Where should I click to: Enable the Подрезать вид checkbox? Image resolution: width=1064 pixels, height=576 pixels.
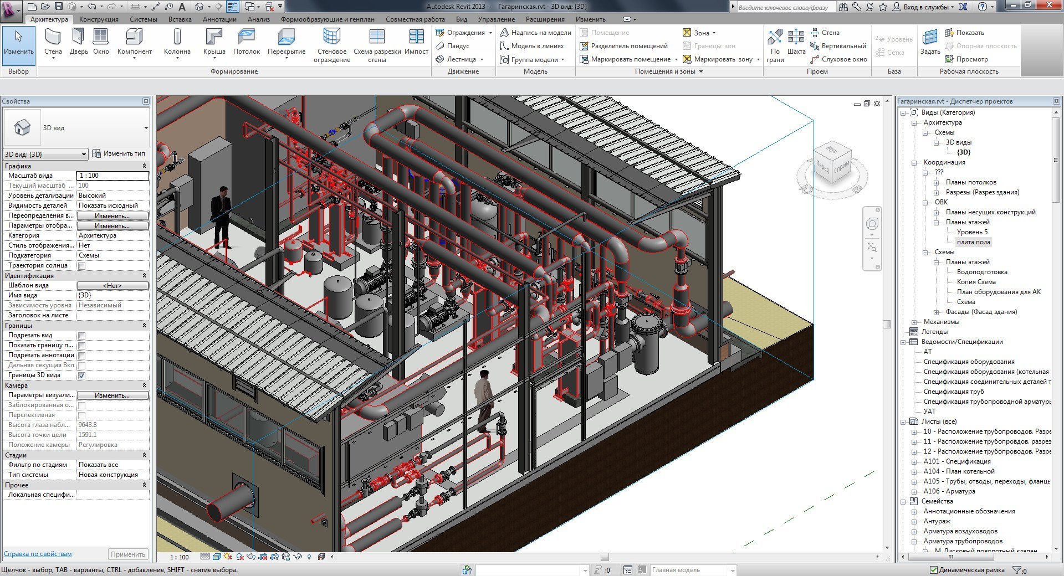81,336
